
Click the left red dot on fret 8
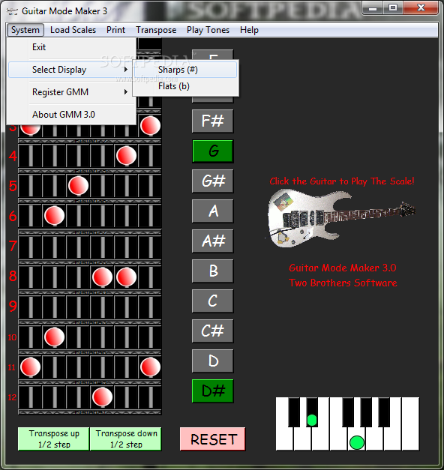(102, 277)
